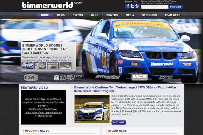Click the MCS sponsor logo

point(139,77)
